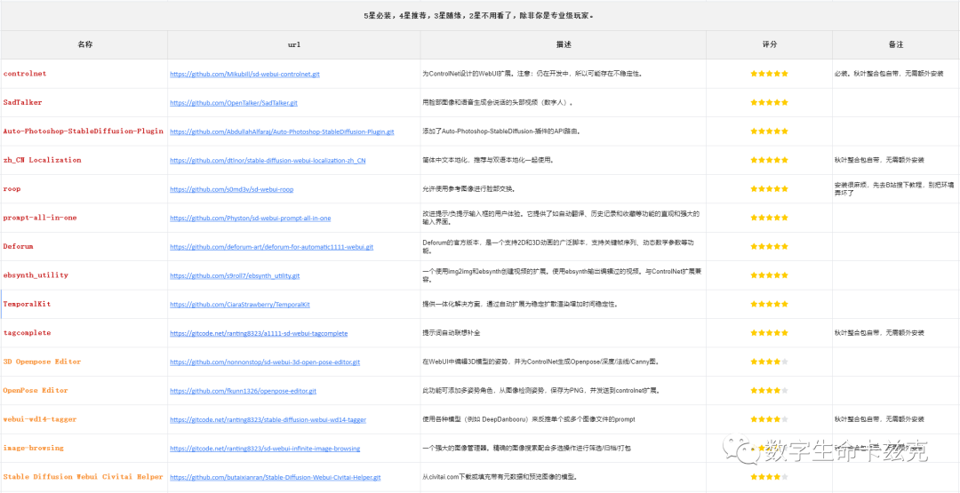Image resolution: width=960 pixels, height=493 pixels.
Task: Click the five-star rating in the SadTalker row
Action: point(770,102)
